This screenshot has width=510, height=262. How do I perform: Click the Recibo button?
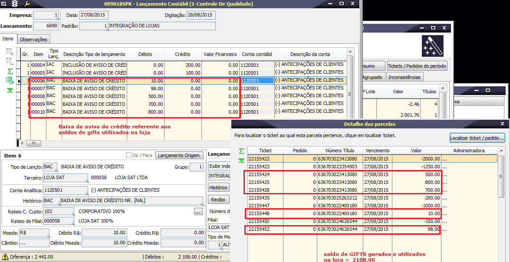tap(218, 200)
